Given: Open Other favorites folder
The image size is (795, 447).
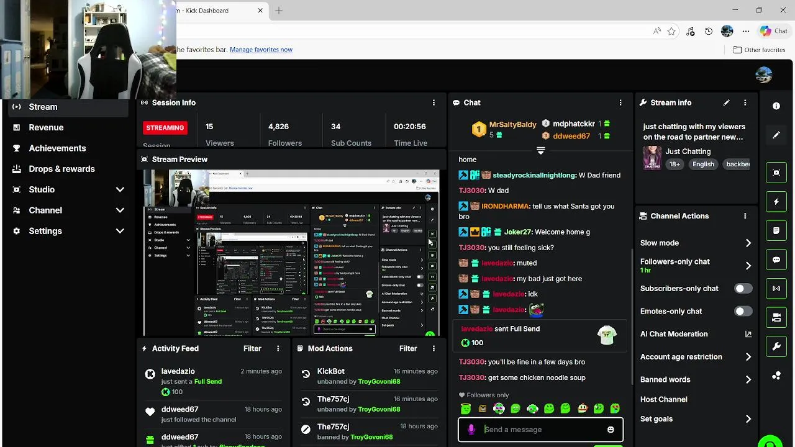Looking at the screenshot, I should click(759, 50).
